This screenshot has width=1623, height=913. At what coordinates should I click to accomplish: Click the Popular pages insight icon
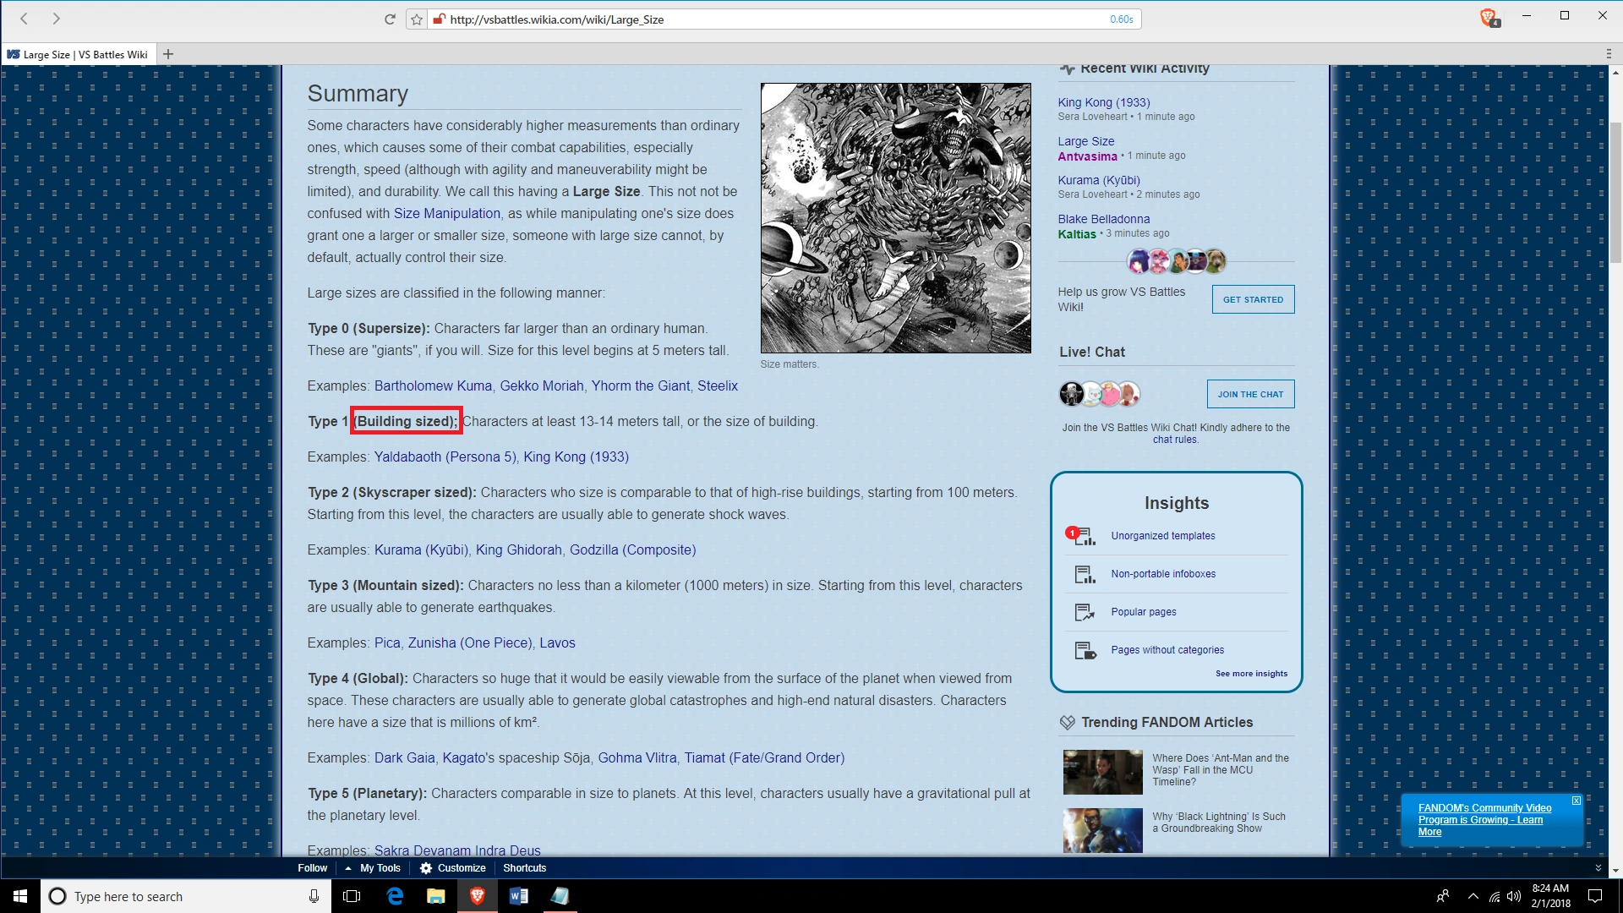[x=1085, y=612]
